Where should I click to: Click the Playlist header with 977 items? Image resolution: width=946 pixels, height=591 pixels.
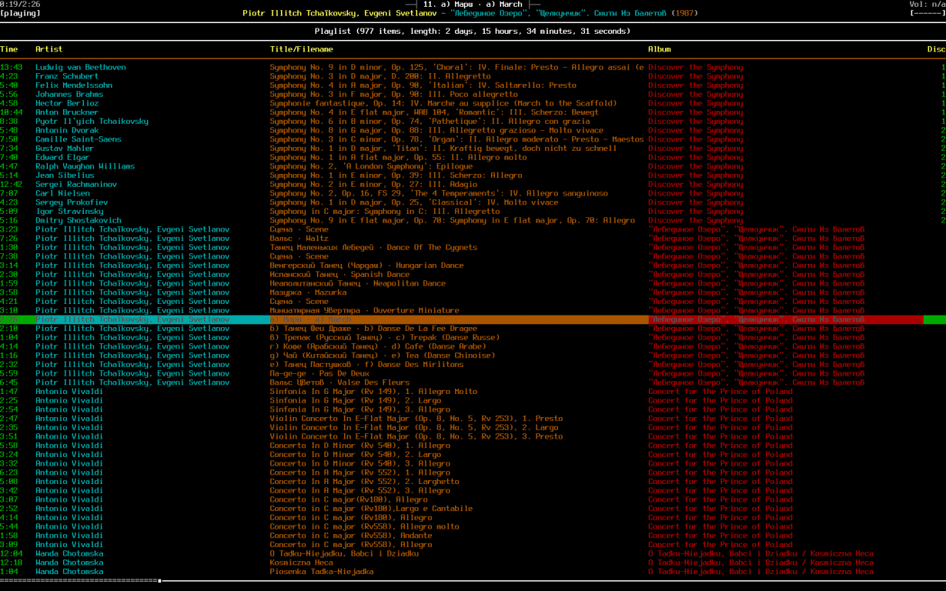pyautogui.click(x=473, y=32)
